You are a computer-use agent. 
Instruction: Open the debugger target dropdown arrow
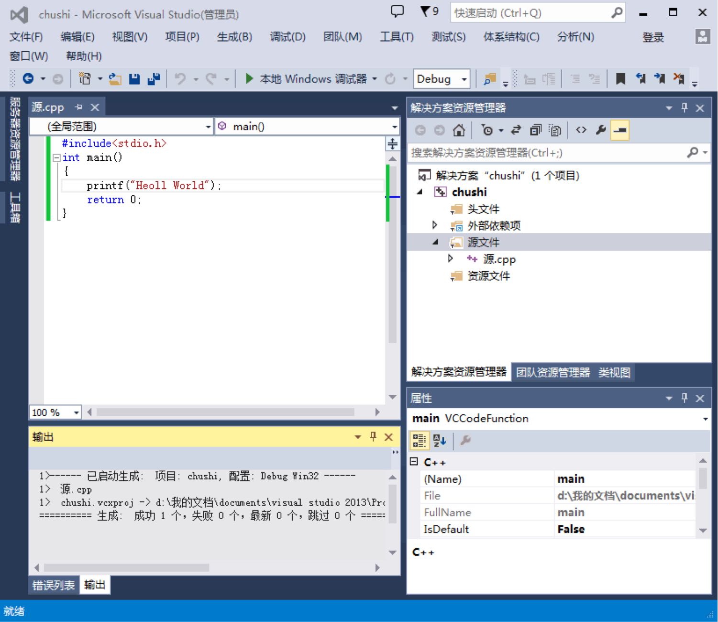coord(375,79)
